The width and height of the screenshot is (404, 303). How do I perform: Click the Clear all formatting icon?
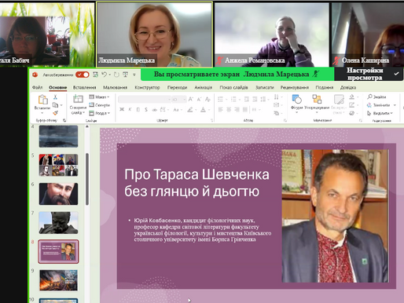[208, 99]
